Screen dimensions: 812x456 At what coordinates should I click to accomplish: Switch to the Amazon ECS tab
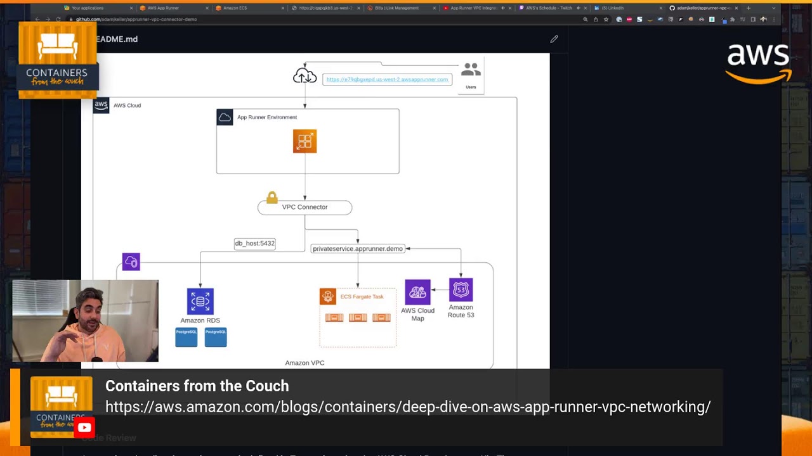235,8
